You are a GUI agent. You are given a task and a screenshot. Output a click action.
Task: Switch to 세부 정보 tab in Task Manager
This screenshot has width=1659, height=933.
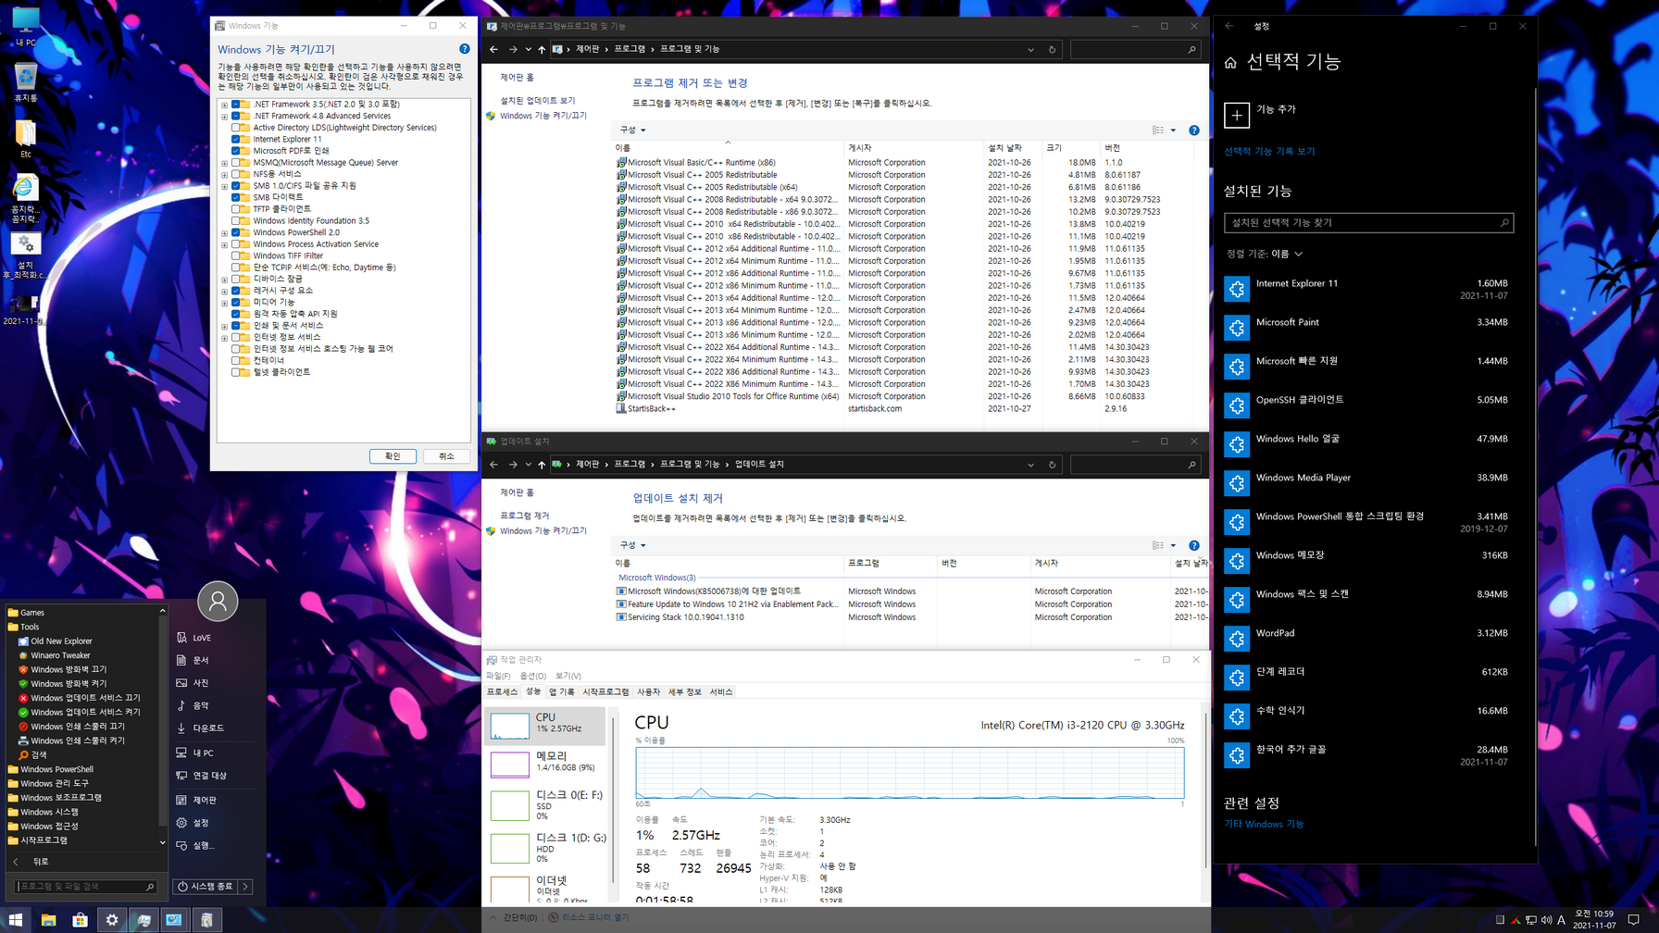tap(685, 692)
